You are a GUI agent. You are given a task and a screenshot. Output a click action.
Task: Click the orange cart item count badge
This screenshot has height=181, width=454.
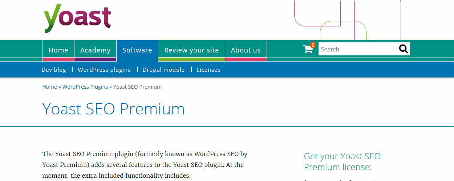[313, 45]
